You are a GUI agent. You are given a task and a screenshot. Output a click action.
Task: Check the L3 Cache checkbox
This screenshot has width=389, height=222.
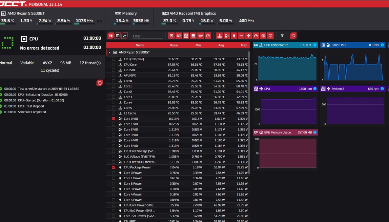pyautogui.click(x=114, y=113)
